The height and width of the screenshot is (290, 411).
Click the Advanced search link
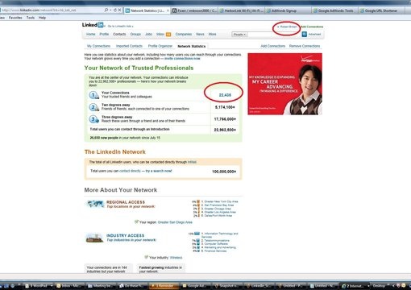point(314,35)
